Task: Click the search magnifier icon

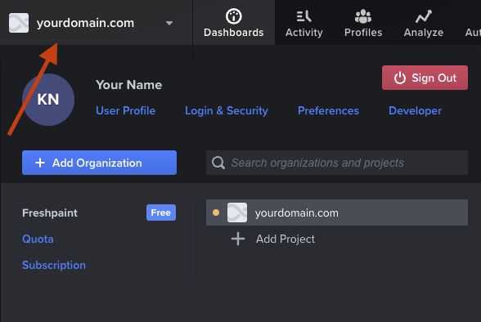Action: pos(218,163)
